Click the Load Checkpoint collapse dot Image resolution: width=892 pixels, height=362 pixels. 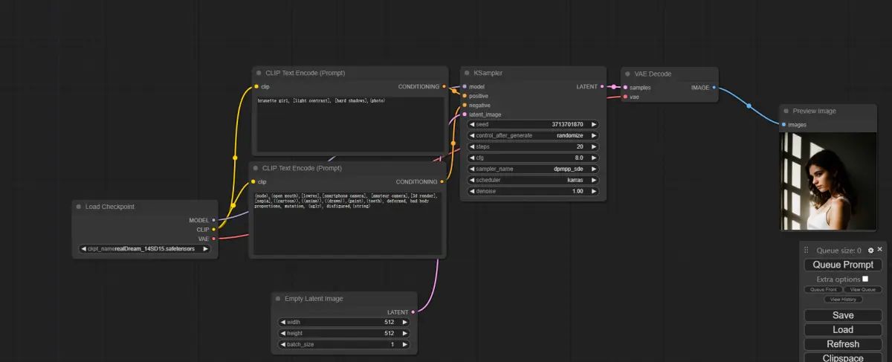(x=79, y=207)
